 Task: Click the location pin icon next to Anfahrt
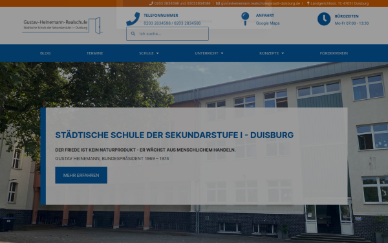pyautogui.click(x=245, y=19)
